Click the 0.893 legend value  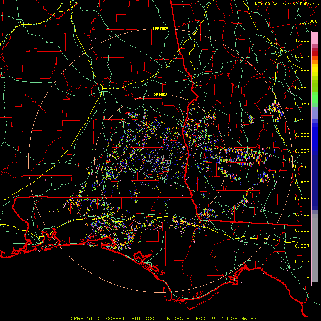click(x=302, y=72)
